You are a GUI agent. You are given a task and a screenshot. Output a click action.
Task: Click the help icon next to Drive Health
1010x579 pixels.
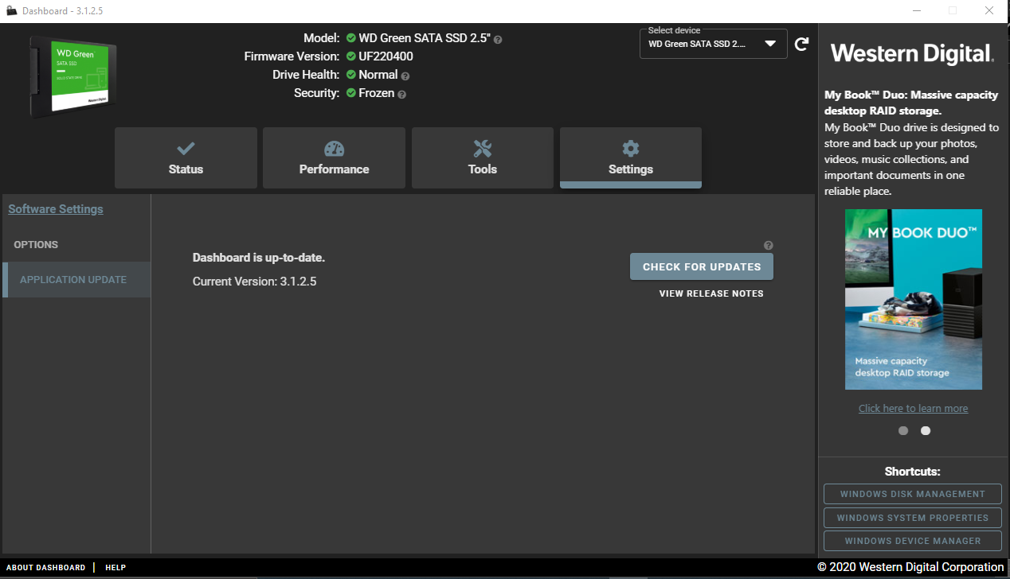tap(405, 76)
